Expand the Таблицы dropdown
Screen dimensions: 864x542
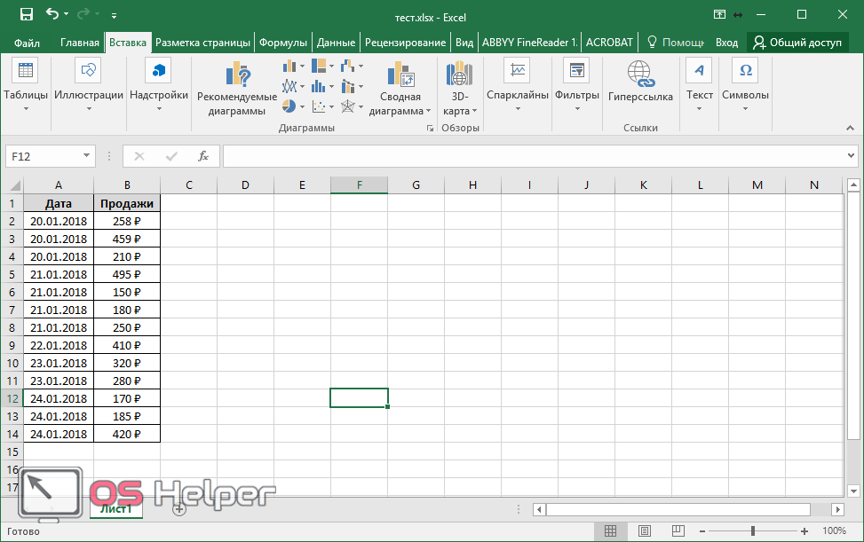[25, 89]
